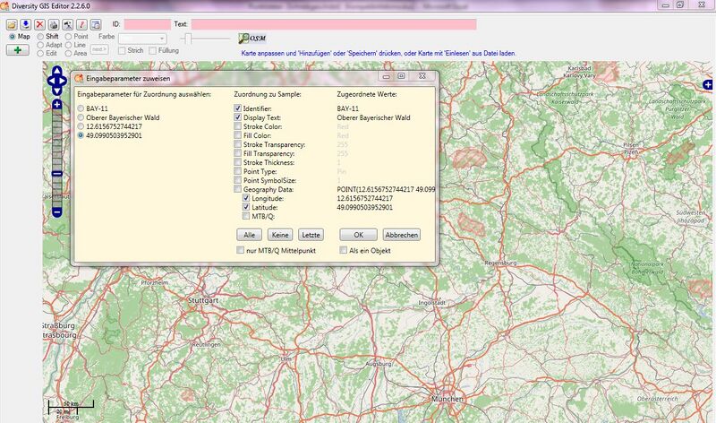
Task: Select Oberer Bayerischer Wald parameter radio
Action: pos(81,117)
